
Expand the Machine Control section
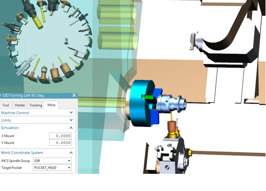point(71,113)
